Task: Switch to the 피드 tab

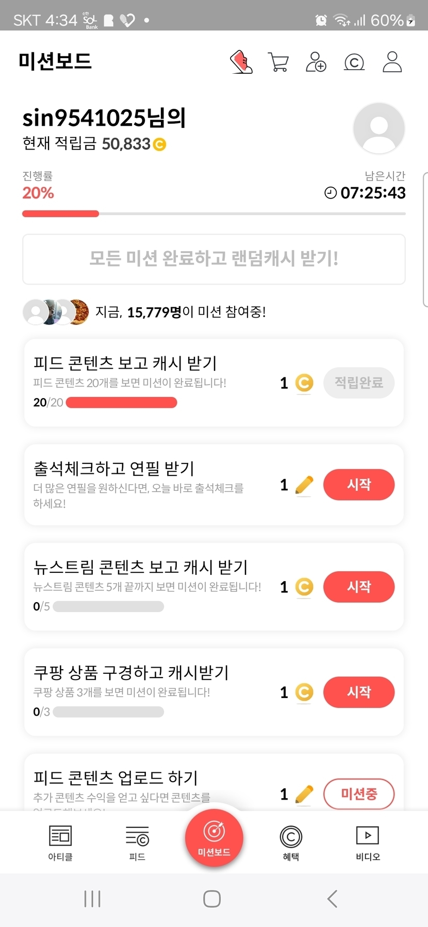Action: [x=137, y=842]
